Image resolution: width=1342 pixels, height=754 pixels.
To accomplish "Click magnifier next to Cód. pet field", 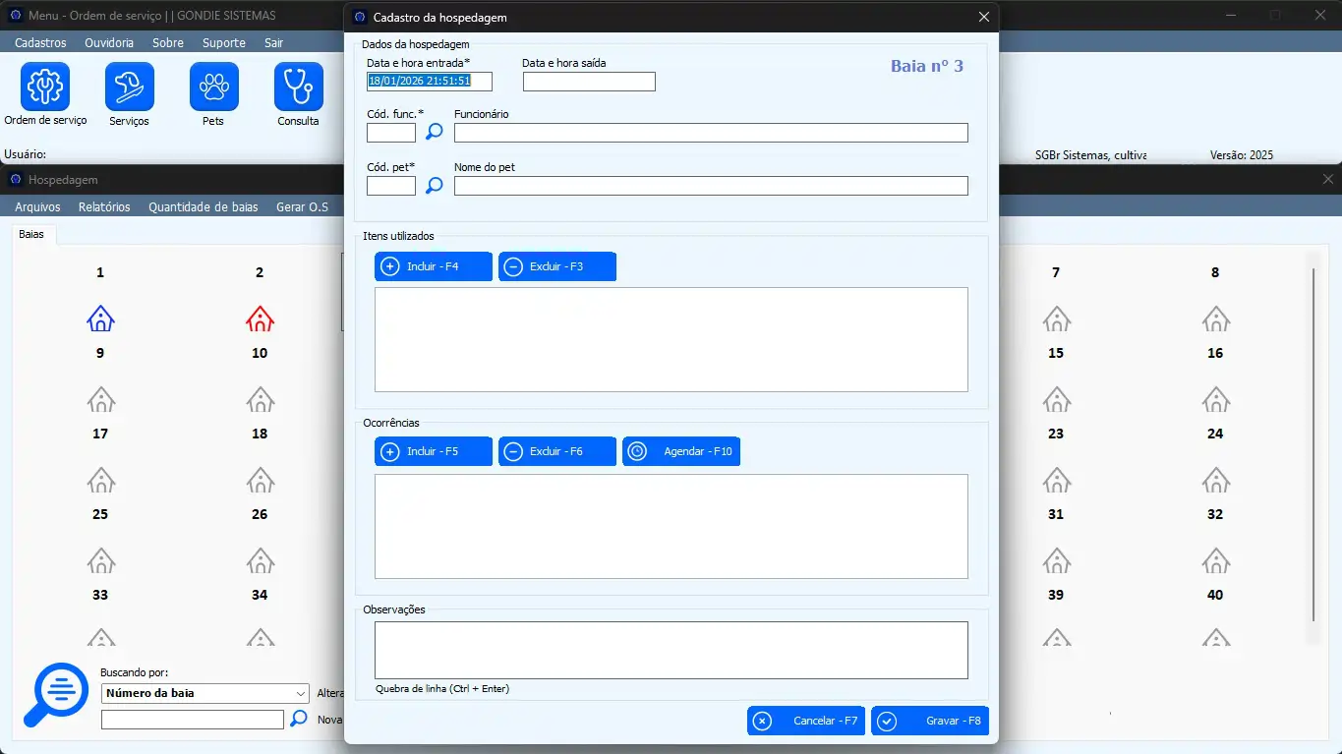I will click(434, 185).
